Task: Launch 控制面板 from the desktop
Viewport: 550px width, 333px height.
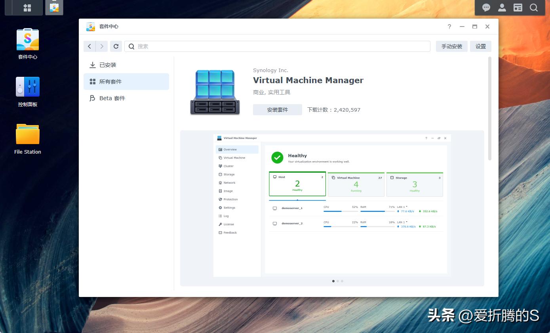Action: pyautogui.click(x=27, y=87)
